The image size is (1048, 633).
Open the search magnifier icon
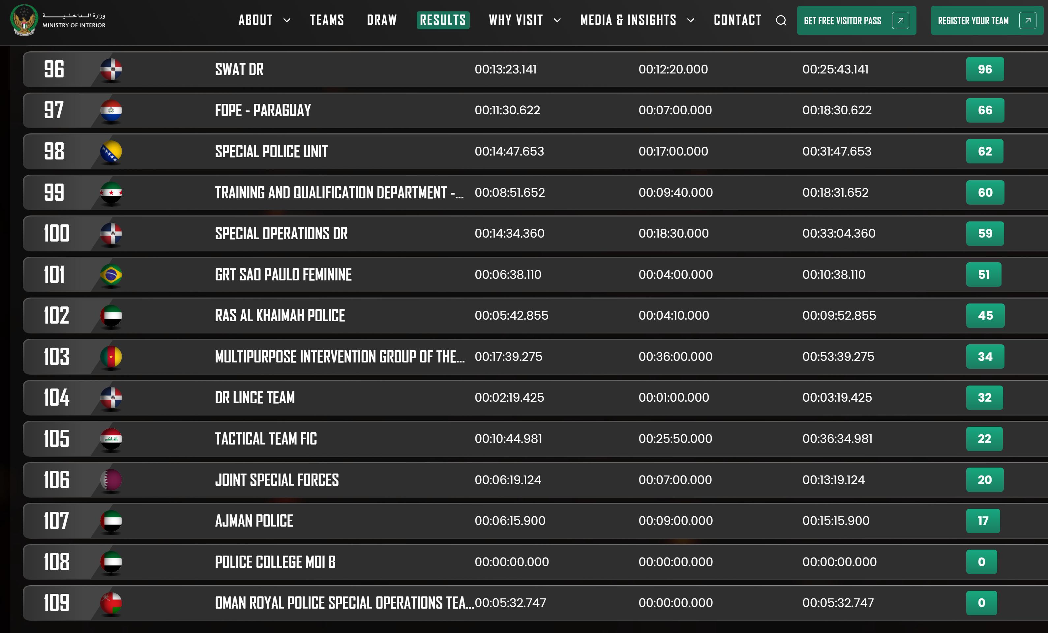point(781,20)
